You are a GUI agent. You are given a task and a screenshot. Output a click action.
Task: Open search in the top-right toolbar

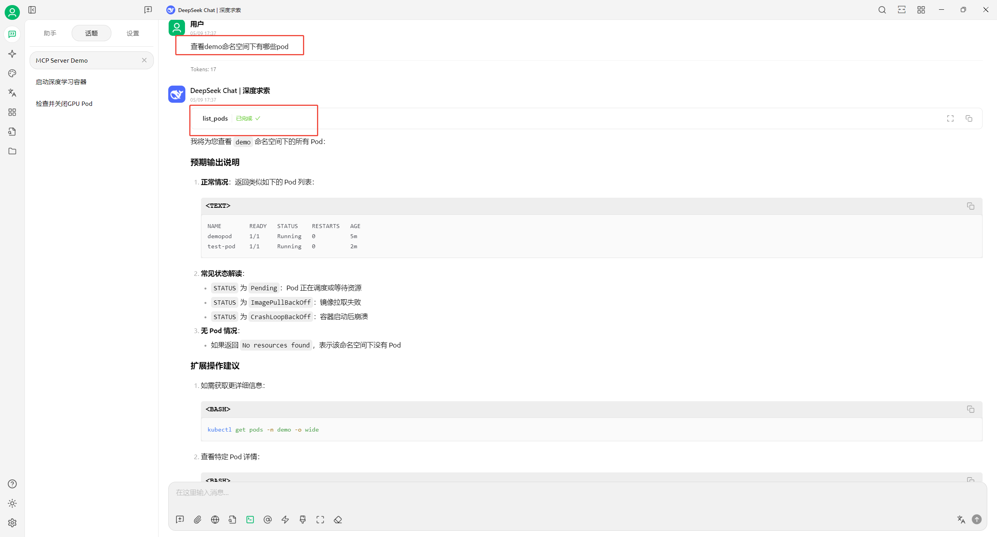click(882, 10)
